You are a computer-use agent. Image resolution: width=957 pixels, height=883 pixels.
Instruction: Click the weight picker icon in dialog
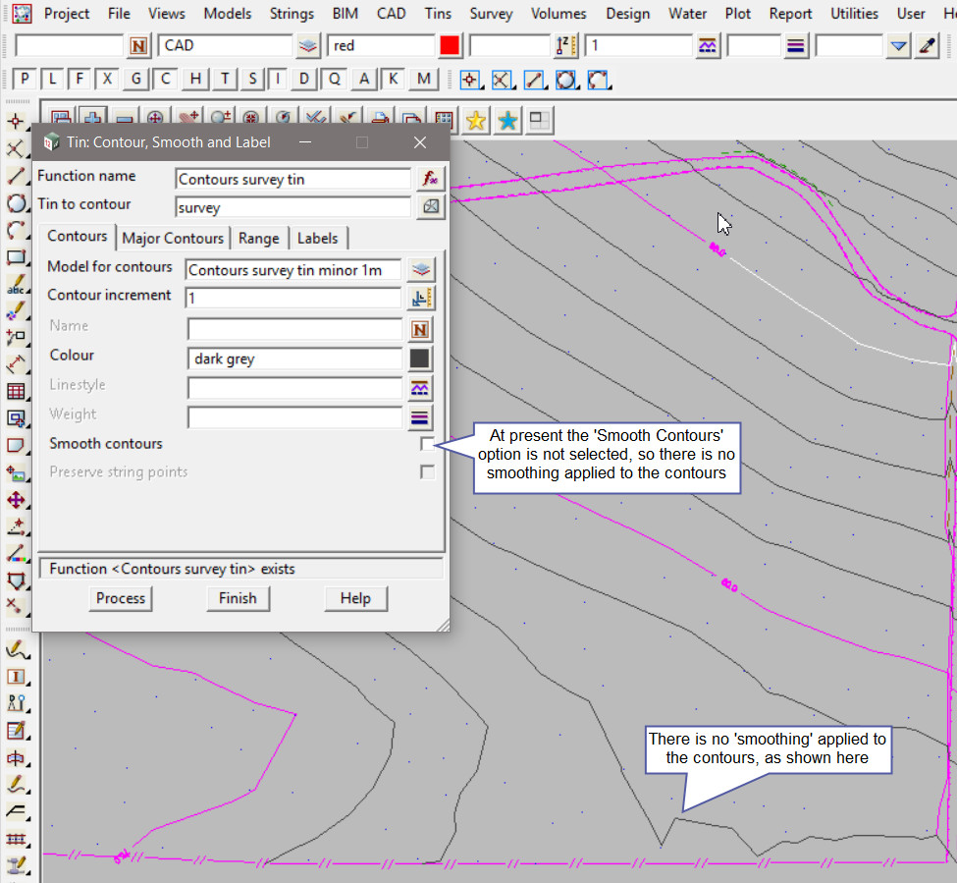tap(420, 417)
